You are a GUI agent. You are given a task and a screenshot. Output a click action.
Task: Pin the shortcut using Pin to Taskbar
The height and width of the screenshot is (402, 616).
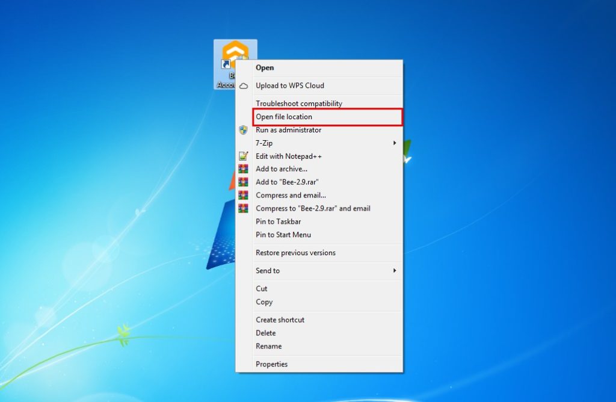[x=278, y=221]
